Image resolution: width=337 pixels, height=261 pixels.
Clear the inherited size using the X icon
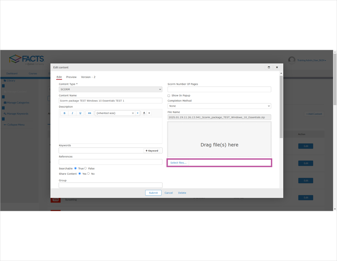pyautogui.click(x=133, y=113)
